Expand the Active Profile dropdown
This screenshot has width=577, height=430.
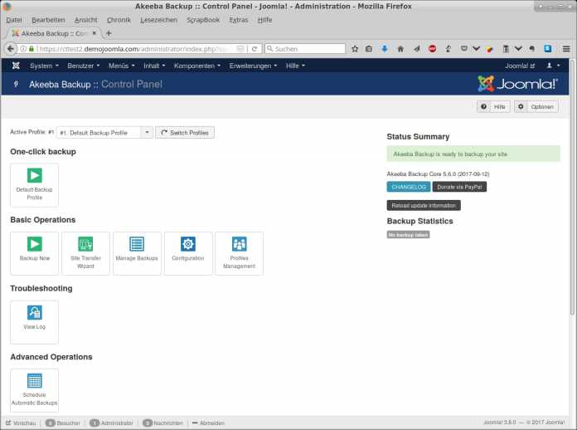[146, 133]
